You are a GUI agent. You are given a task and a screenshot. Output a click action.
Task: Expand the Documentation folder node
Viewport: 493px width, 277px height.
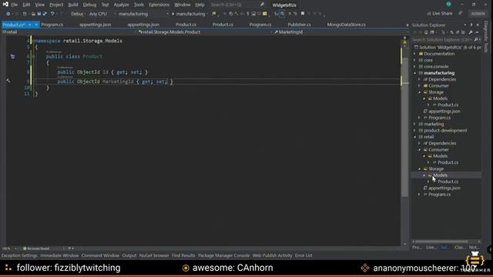coord(414,54)
